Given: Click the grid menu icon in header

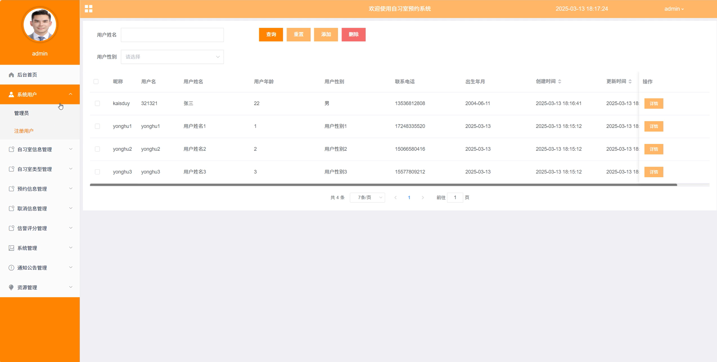Looking at the screenshot, I should coord(89,9).
